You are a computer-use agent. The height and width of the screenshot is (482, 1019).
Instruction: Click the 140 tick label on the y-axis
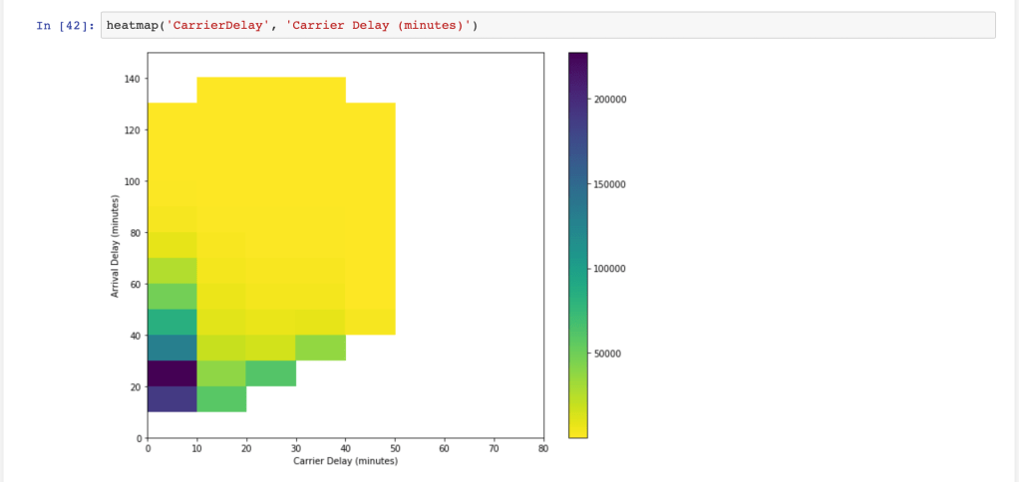pyautogui.click(x=132, y=79)
